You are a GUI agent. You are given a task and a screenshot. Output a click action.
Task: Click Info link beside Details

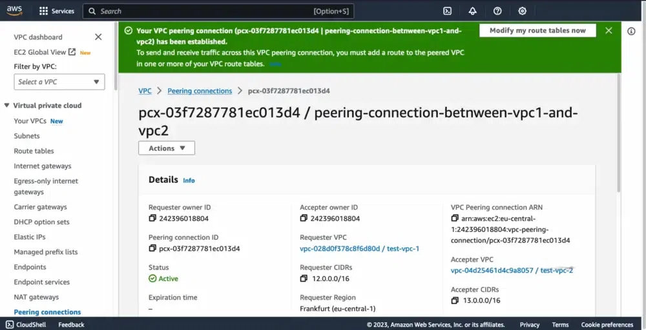coord(189,180)
